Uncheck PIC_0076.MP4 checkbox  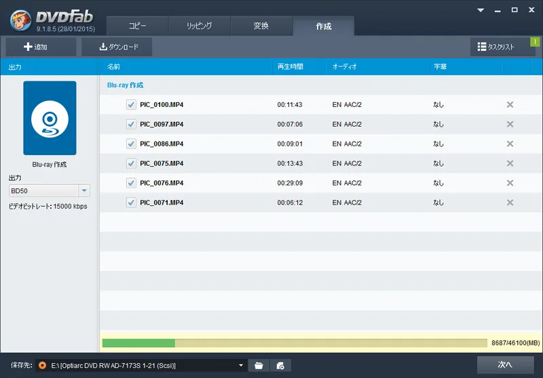tap(131, 183)
